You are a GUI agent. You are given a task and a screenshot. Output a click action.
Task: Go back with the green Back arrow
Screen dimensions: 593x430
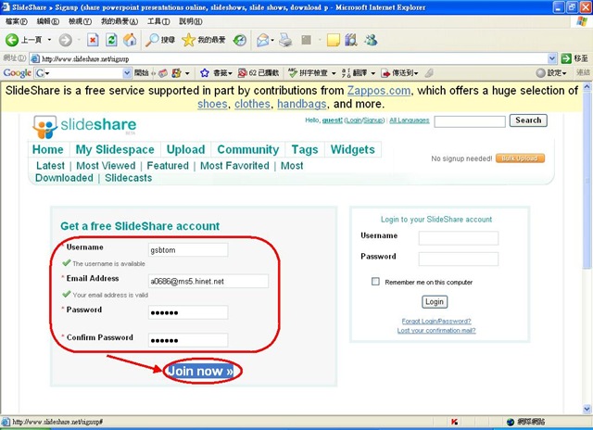(12, 40)
